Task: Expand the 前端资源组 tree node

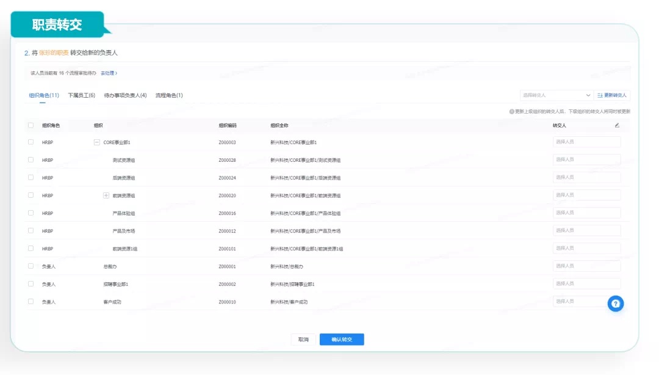Action: pos(106,195)
